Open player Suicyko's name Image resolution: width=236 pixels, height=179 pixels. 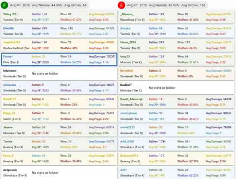[125, 28]
